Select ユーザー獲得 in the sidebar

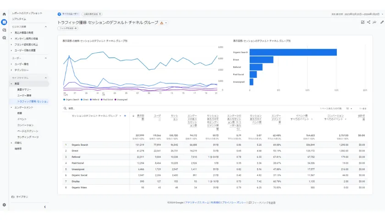pyautogui.click(x=25, y=95)
